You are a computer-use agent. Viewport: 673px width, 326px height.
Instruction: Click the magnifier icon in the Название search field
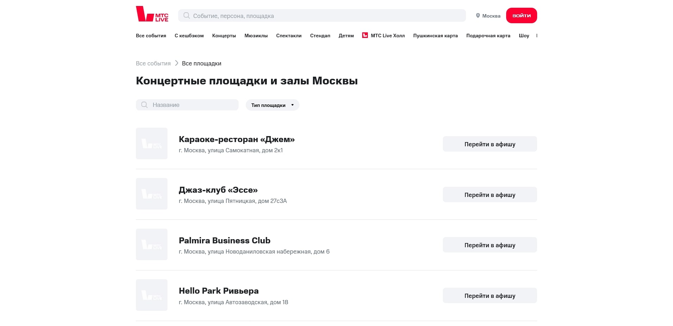click(144, 105)
